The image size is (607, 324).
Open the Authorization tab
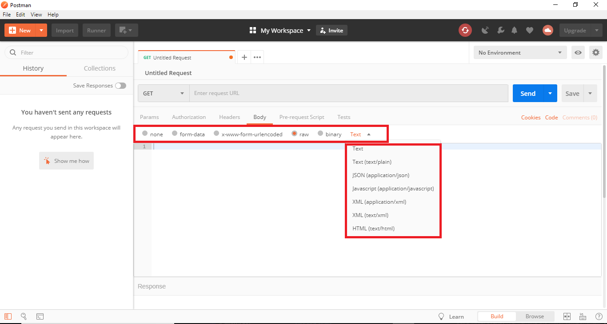[189, 117]
